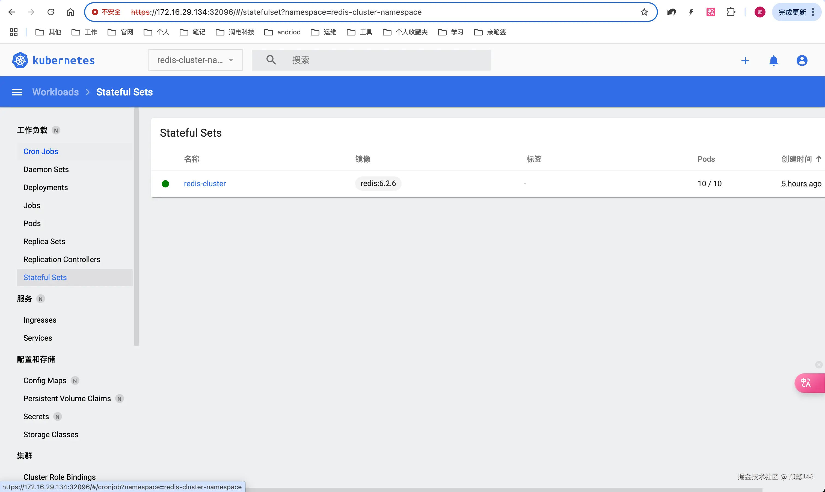
Task: Open the redis-cluster stateful set link
Action: pyautogui.click(x=205, y=184)
